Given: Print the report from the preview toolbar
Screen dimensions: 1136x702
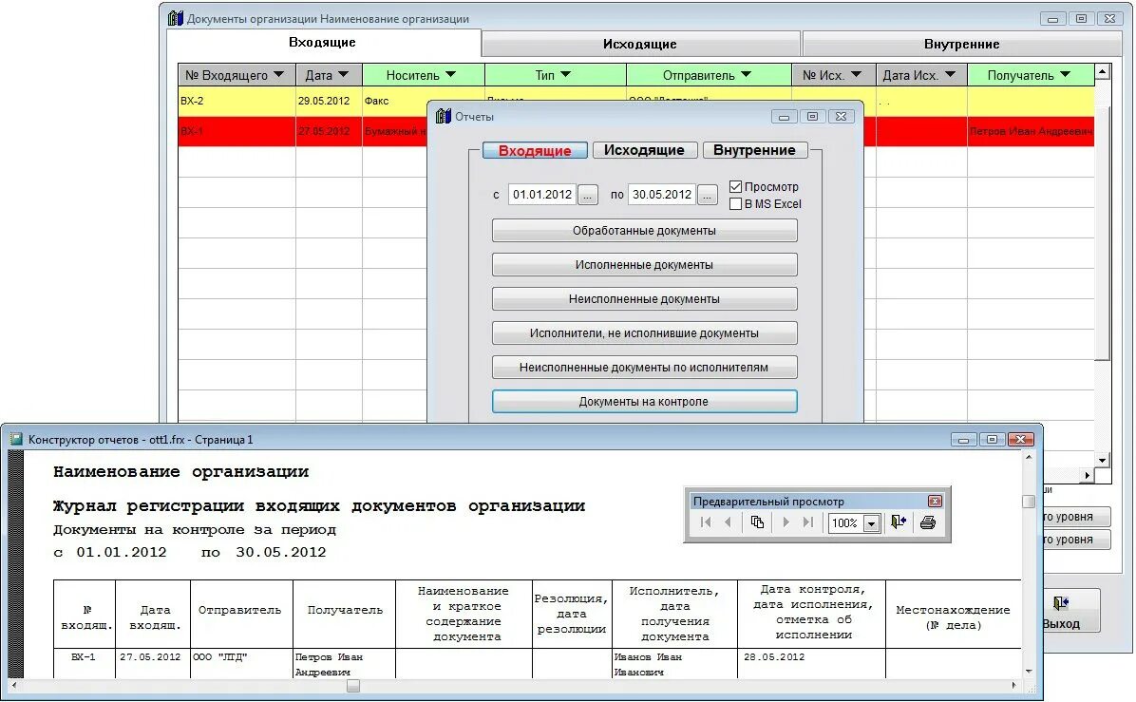Looking at the screenshot, I should [927, 523].
